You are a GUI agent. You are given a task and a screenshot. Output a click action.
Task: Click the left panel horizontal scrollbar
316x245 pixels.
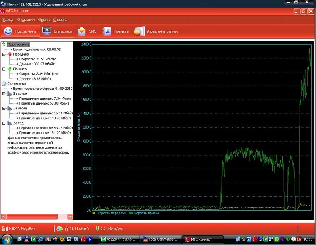coord(37,217)
